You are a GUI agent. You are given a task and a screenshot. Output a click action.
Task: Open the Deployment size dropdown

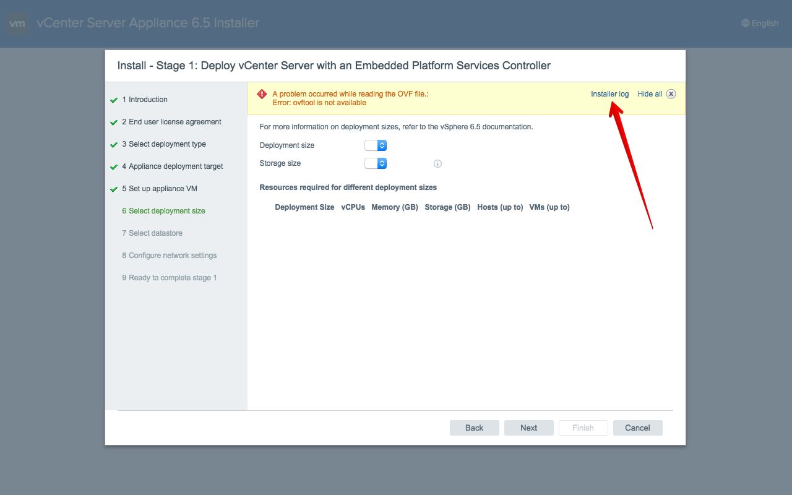coord(376,145)
